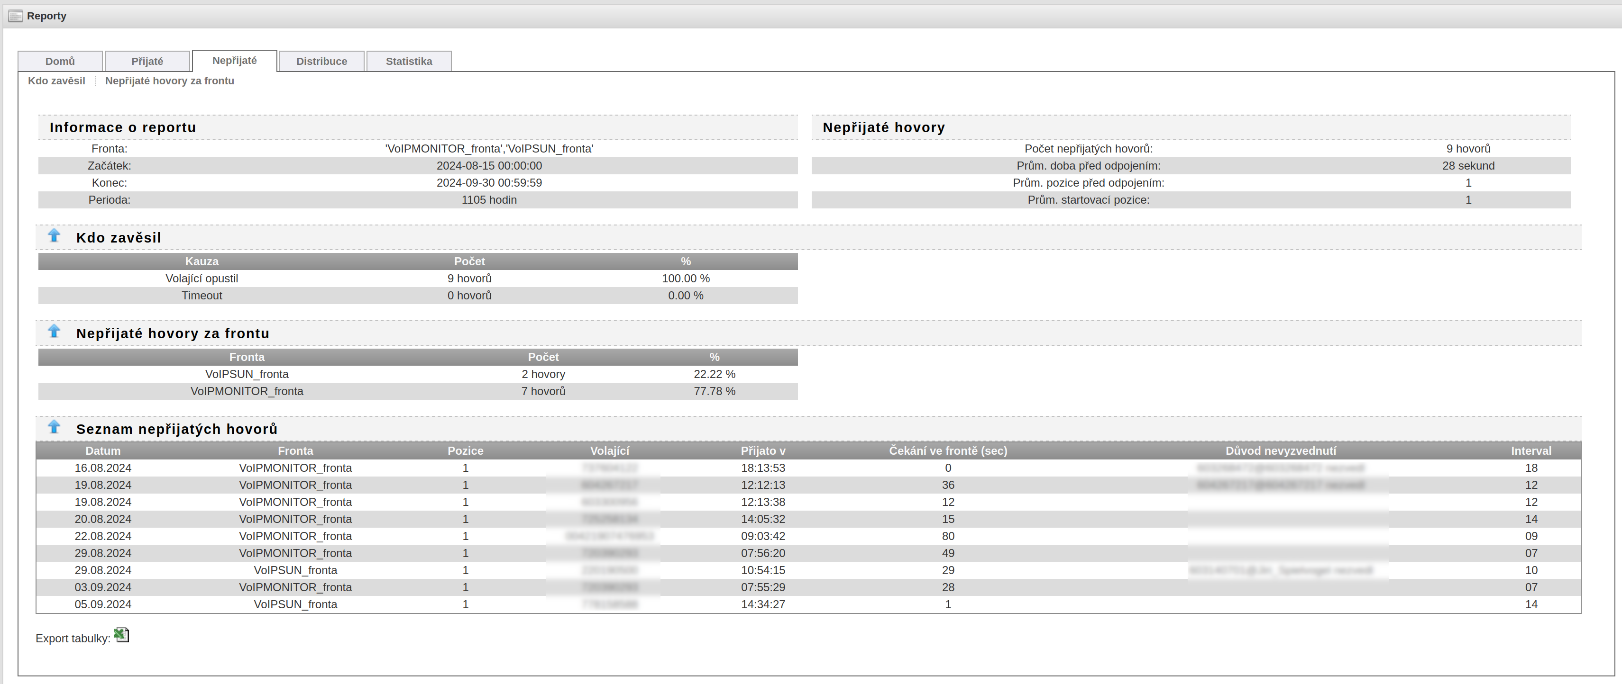Click the Timeout row label
Screen dimensions: 1622x684
coord(202,295)
